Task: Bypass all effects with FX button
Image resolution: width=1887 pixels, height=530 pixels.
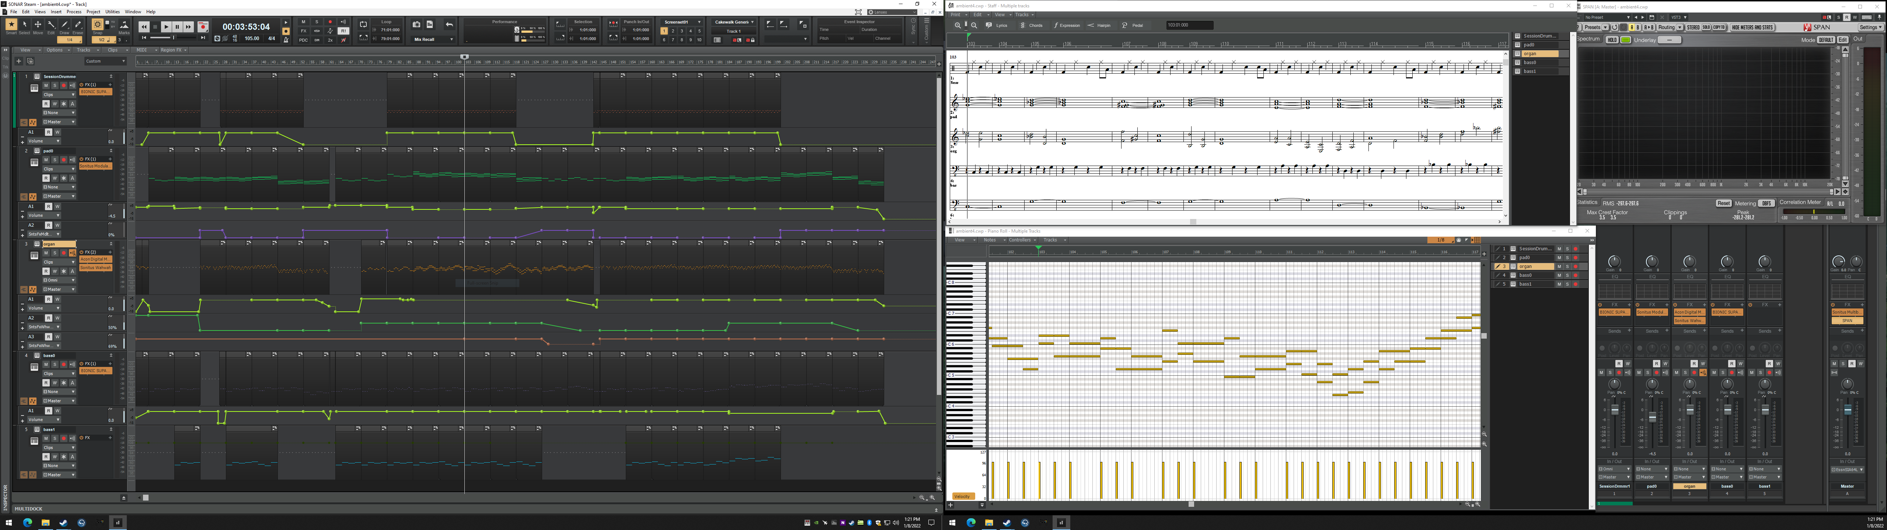Action: (303, 31)
